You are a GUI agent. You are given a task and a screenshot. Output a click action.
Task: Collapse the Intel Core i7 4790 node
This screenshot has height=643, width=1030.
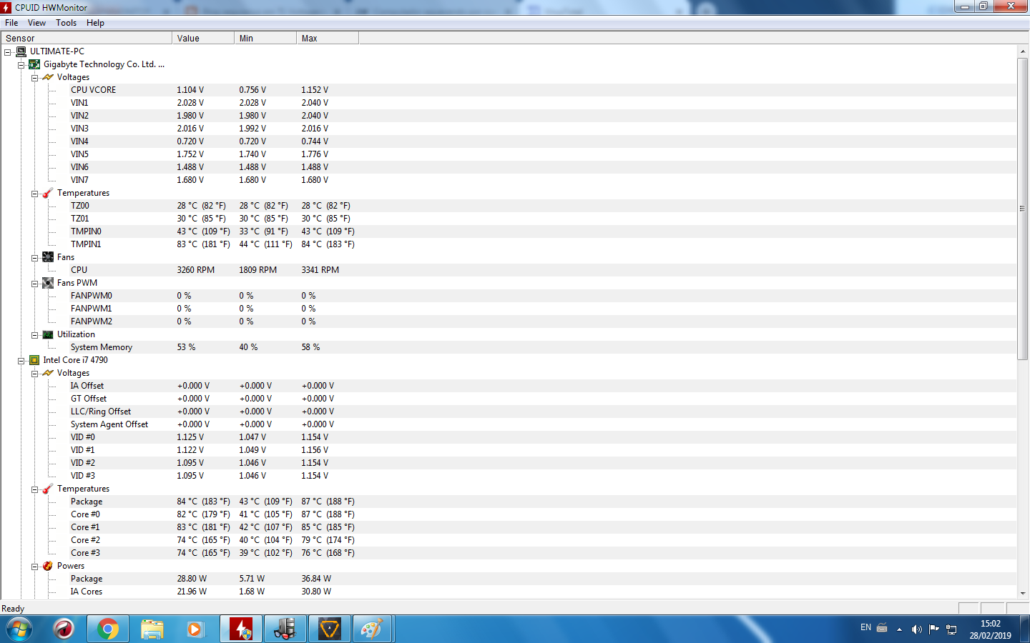pyautogui.click(x=21, y=361)
